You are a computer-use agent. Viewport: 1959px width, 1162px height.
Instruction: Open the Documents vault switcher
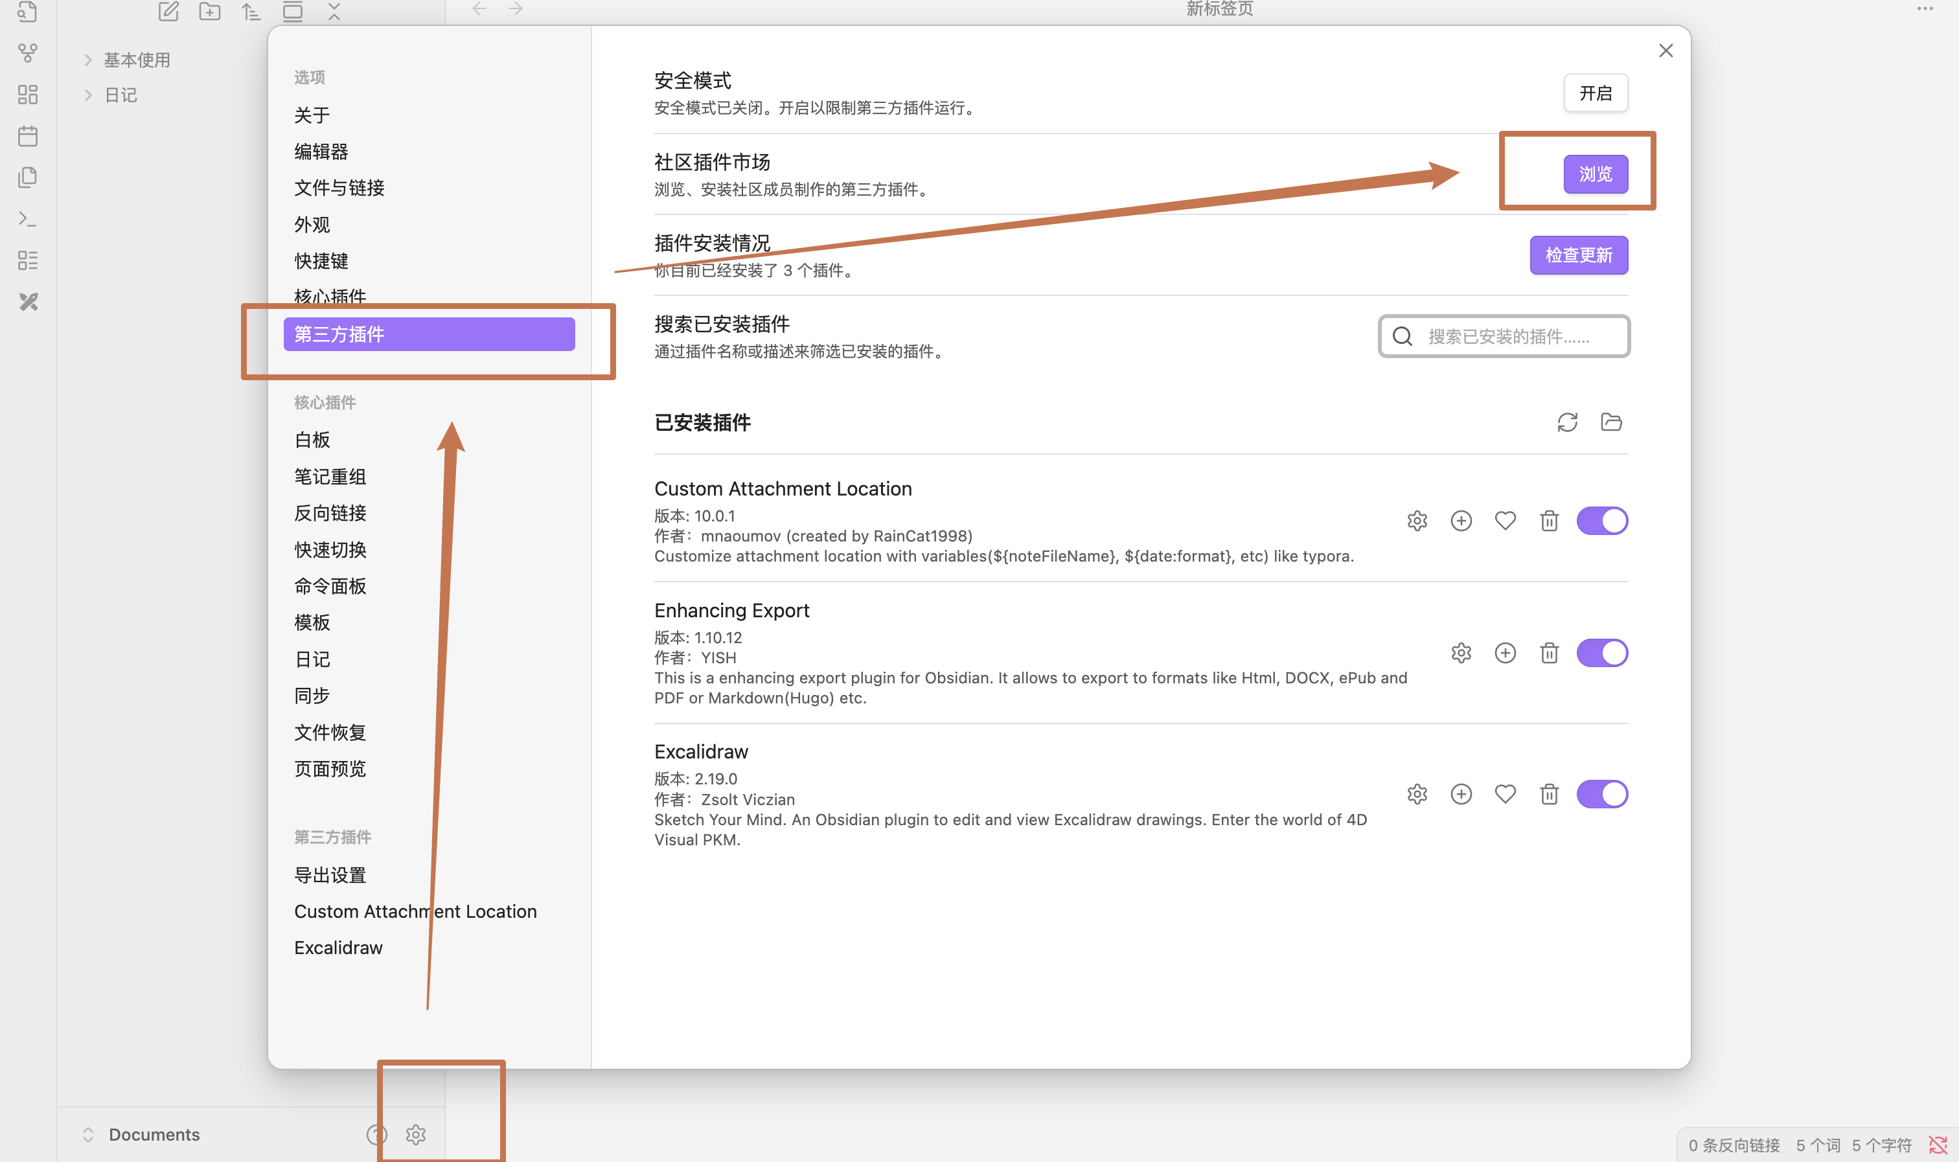(x=154, y=1134)
